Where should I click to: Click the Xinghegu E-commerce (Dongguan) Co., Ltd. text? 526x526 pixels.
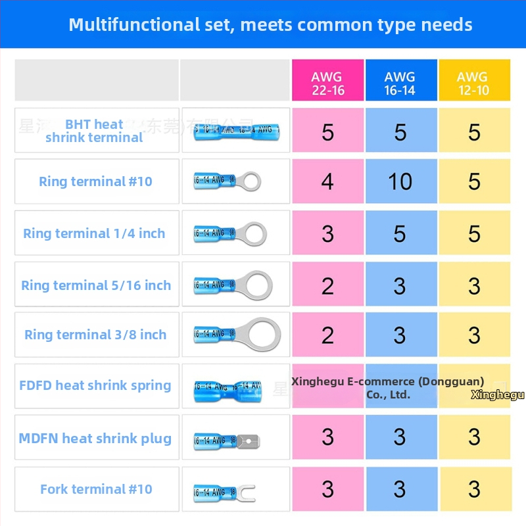pos(388,388)
